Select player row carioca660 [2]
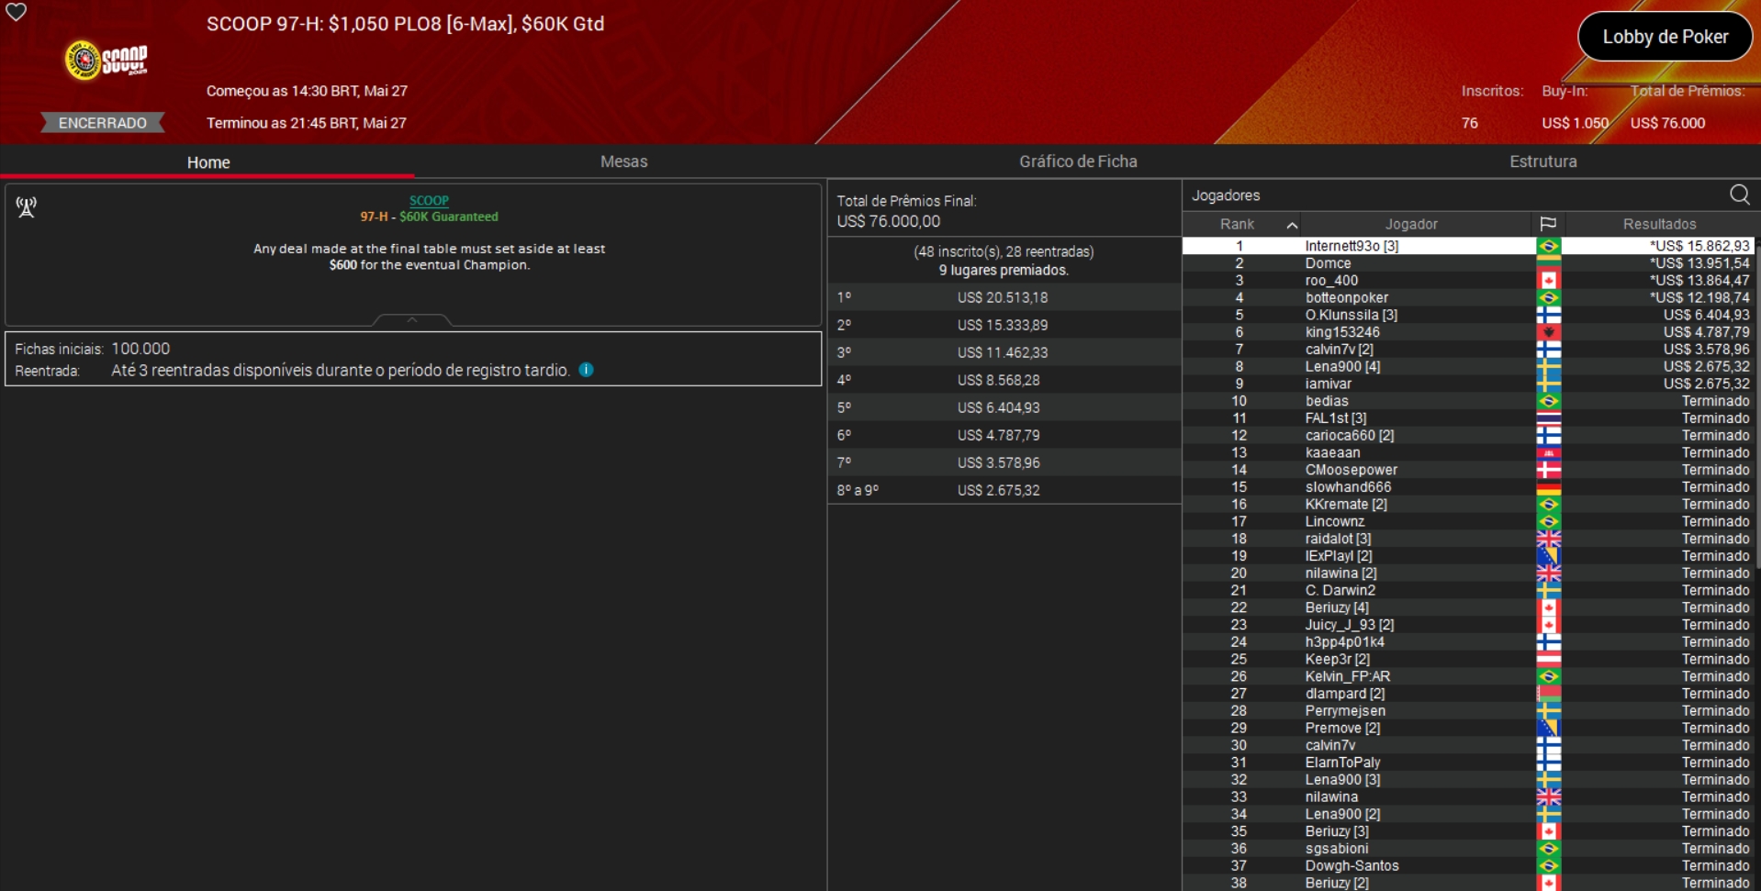Viewport: 1761px width, 891px height. (x=1468, y=435)
